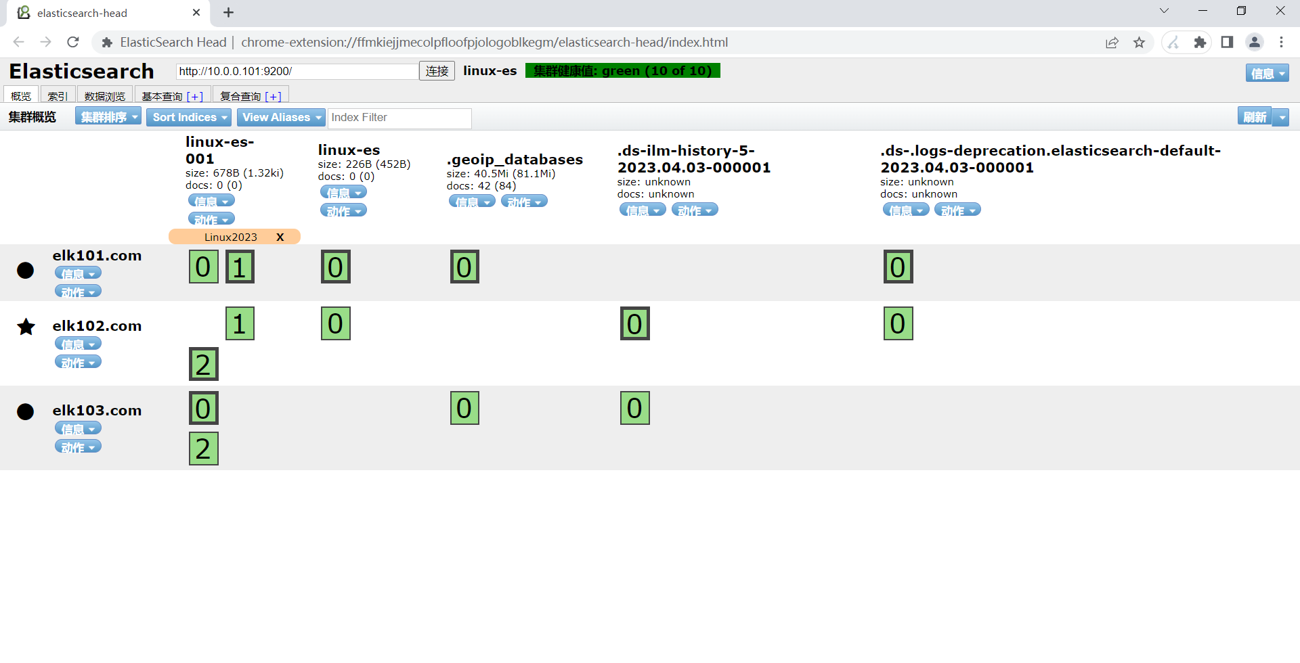Click the Elasticsearch connection URL field

tap(297, 71)
